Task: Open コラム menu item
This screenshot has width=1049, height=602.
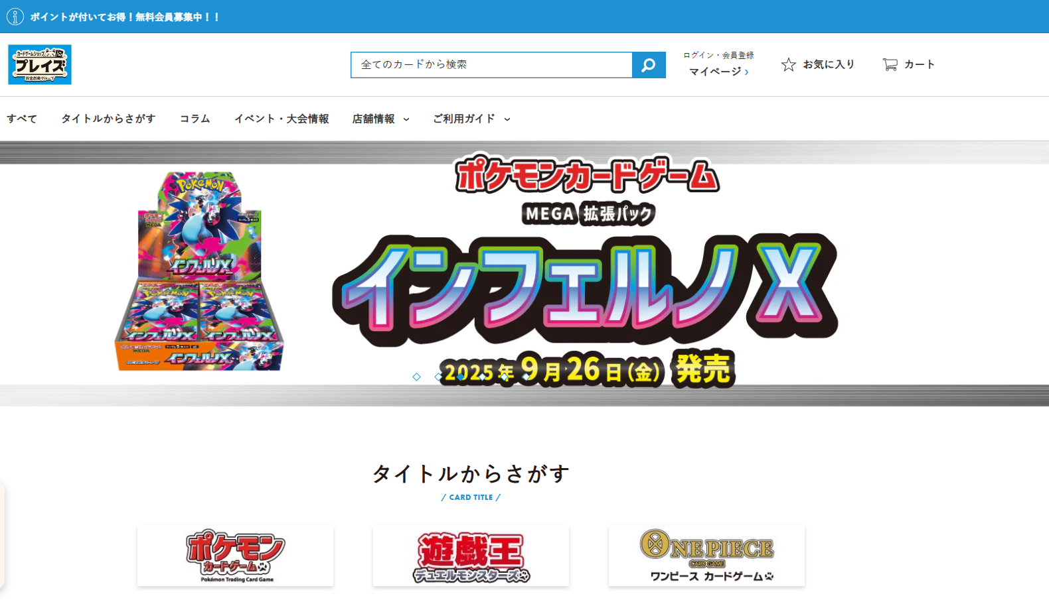Action: 195,119
